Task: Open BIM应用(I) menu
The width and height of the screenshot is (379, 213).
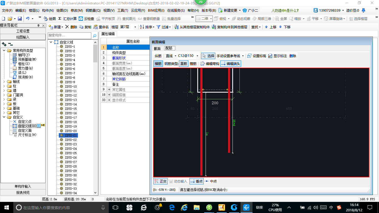Action: (156, 10)
